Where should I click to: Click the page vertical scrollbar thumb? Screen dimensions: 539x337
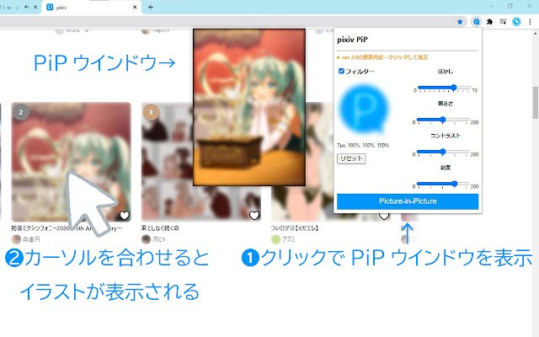click(536, 102)
